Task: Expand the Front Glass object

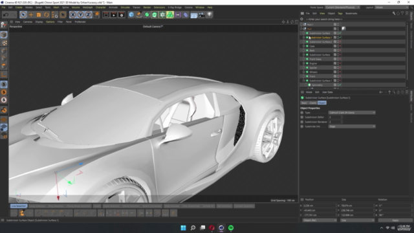Action: click(303, 59)
